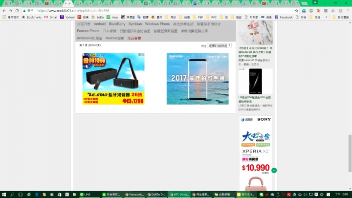Open File Explorer folder icon on taskbar
The image size is (352, 198).
point(74,195)
